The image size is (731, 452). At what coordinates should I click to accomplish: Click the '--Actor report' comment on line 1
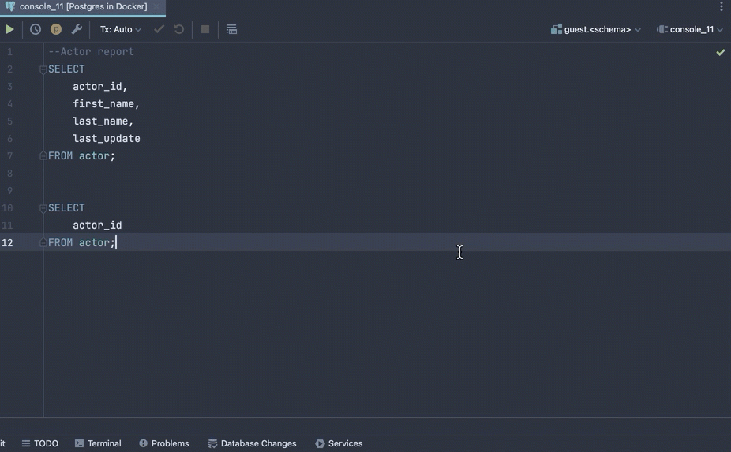click(91, 52)
